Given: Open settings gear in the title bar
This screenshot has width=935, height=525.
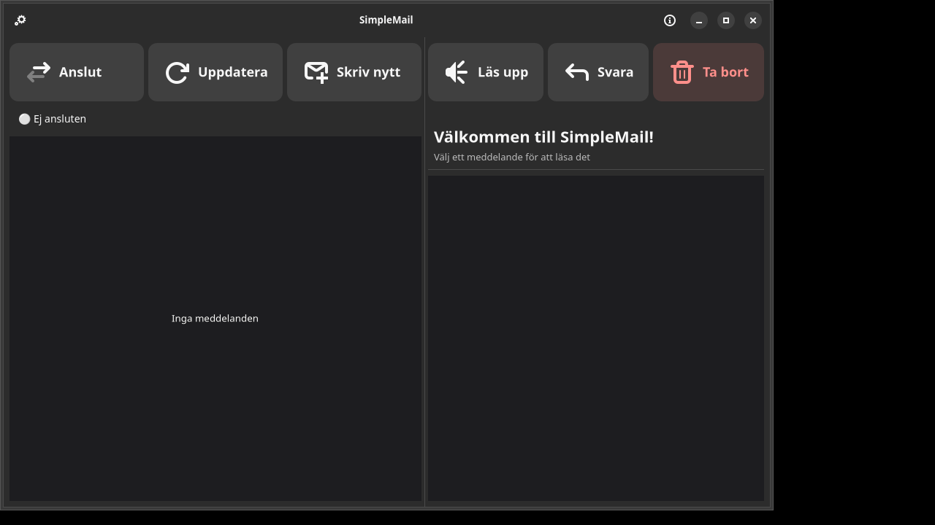Looking at the screenshot, I should pyautogui.click(x=20, y=20).
